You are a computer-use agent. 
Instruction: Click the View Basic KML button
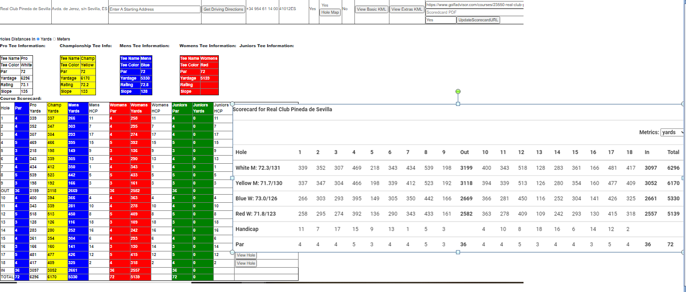372,9
